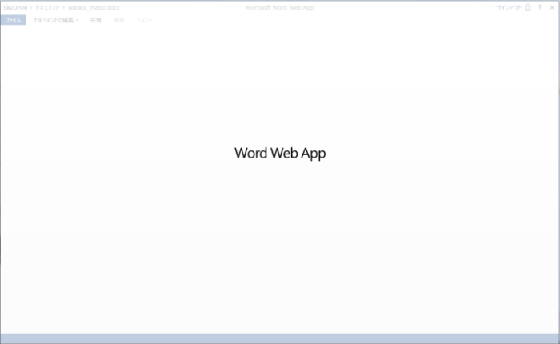Open the ドキュメント folder breadcrumb
This screenshot has height=344, width=560.
[46, 7]
